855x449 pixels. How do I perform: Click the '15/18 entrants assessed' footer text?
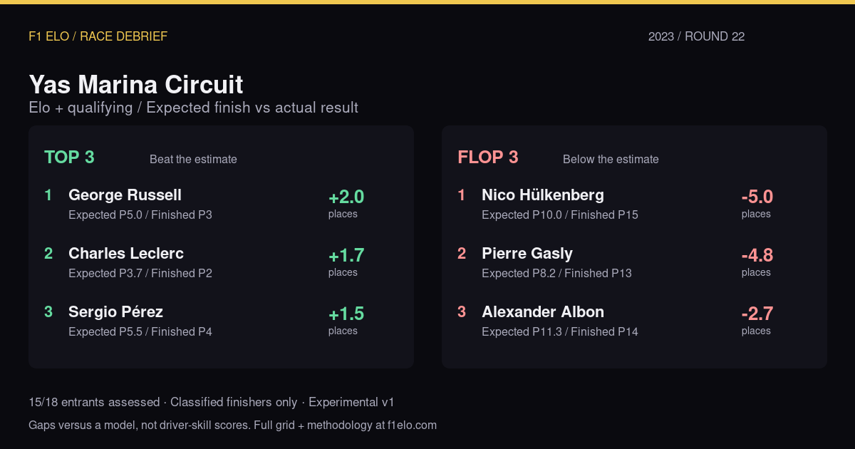pyautogui.click(x=94, y=403)
